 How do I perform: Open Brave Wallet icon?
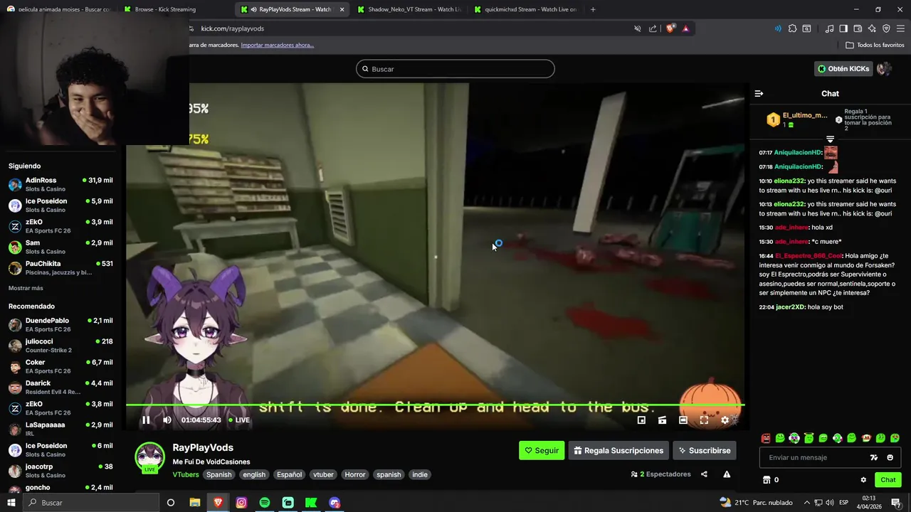point(858,28)
